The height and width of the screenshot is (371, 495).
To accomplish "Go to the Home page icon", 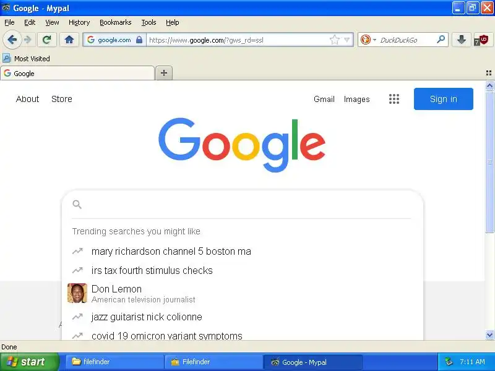I will click(69, 40).
